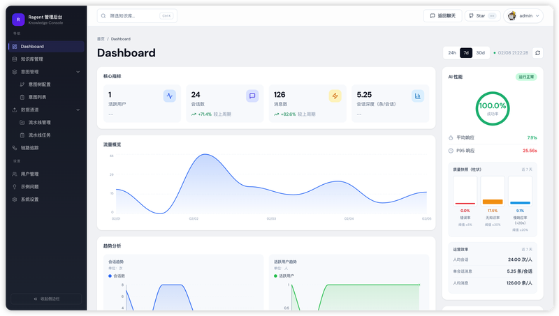Click the refresh icon beside the timestamp

tap(537, 53)
